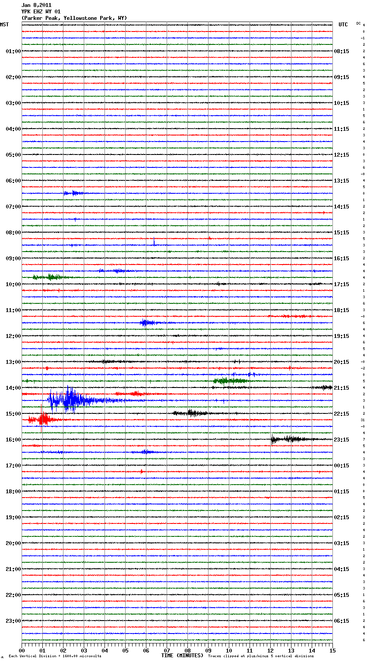Select the 09:00 MST time label
367x662 pixels.
click(13, 258)
